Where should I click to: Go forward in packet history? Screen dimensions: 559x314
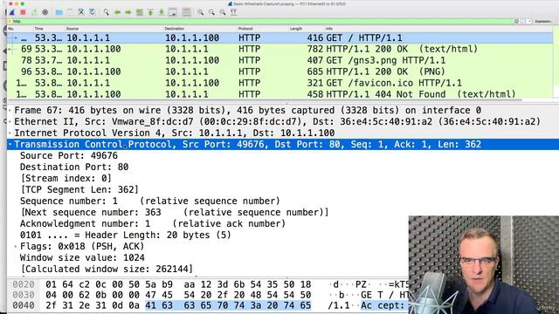[128, 12]
